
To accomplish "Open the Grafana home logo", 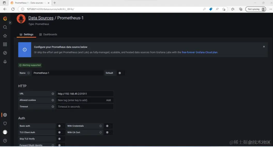I will pyautogui.click(x=5, y=18).
